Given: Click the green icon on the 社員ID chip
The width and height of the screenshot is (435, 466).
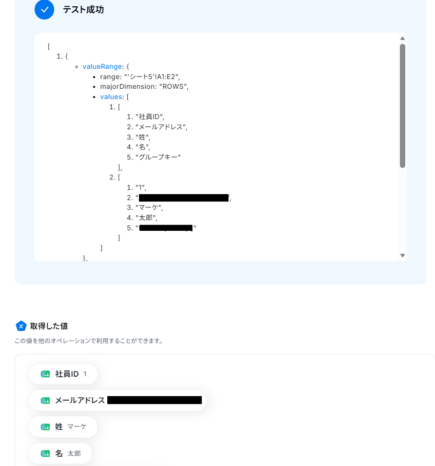Looking at the screenshot, I should pos(45,374).
